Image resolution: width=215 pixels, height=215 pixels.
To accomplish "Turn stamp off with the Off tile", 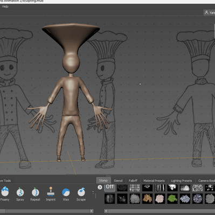I will point(110,188).
